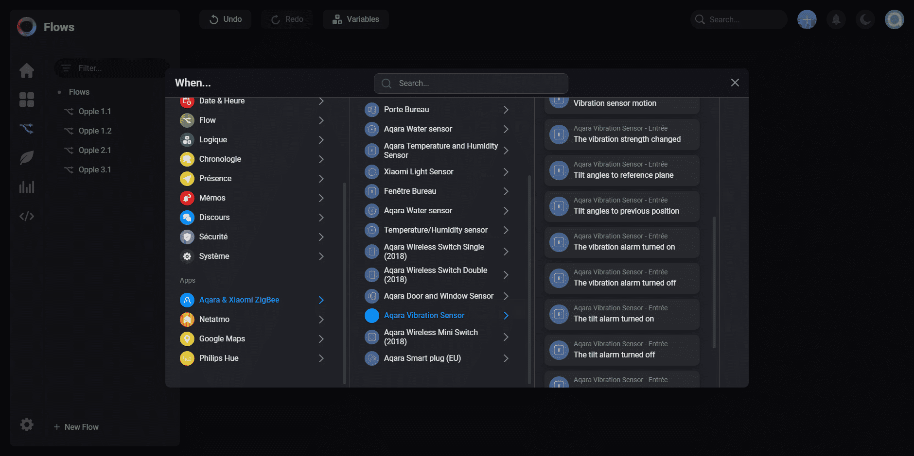914x456 pixels.
Task: Select Aqara Temperature and Humidity Sensor
Action: 438,151
